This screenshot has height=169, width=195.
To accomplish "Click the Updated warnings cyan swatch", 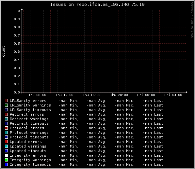I will (x=6, y=146).
